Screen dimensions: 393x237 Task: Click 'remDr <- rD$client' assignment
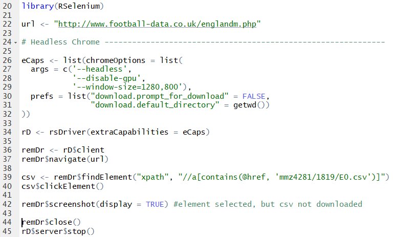(x=63, y=150)
